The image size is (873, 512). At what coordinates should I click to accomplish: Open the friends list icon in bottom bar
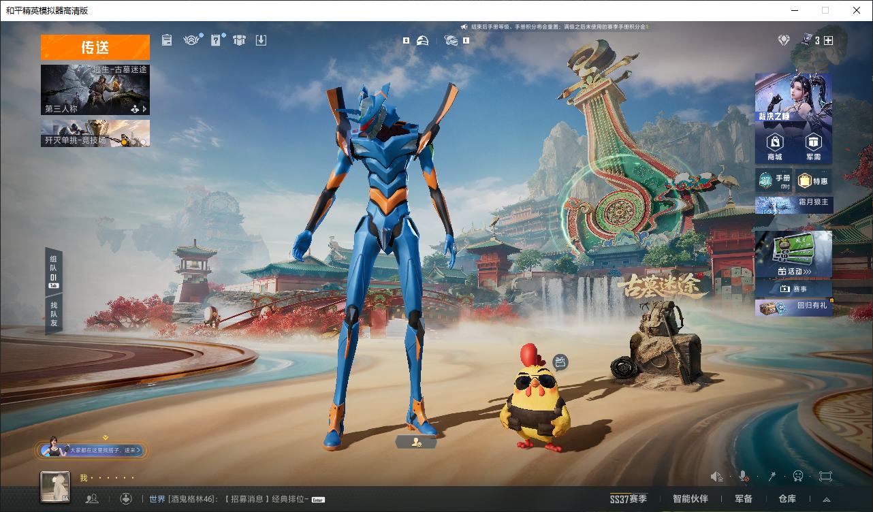(92, 499)
